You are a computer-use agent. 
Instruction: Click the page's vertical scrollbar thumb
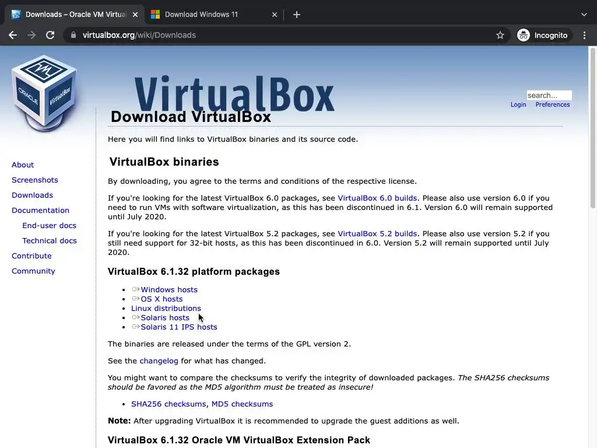pos(592,128)
